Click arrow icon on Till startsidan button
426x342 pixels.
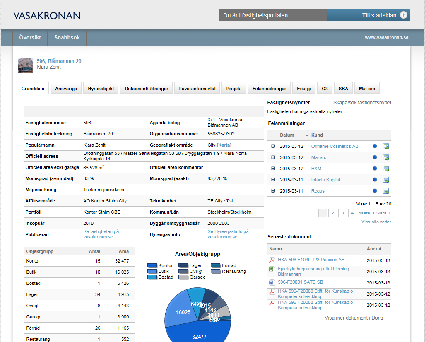click(404, 15)
